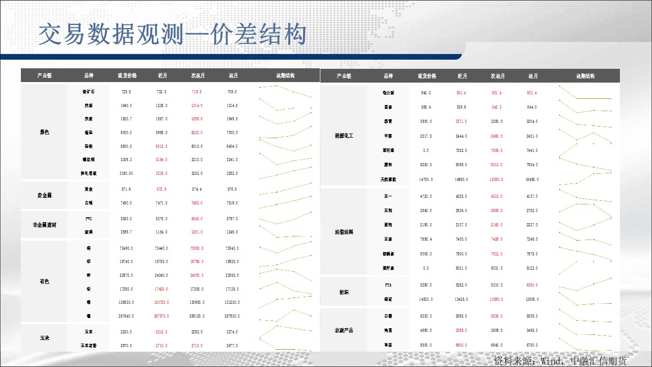652x367 pixels.
Task: Select the 非金属建材 category cell
Action: tap(44, 225)
